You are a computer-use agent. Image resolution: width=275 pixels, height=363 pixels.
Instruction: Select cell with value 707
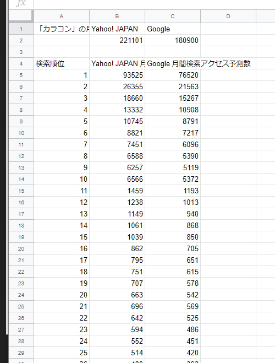click(x=117, y=283)
